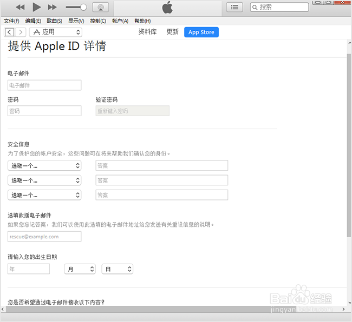This screenshot has height=322, width=352.
Task: Click the first 答案 answer field
Action: [162, 165]
